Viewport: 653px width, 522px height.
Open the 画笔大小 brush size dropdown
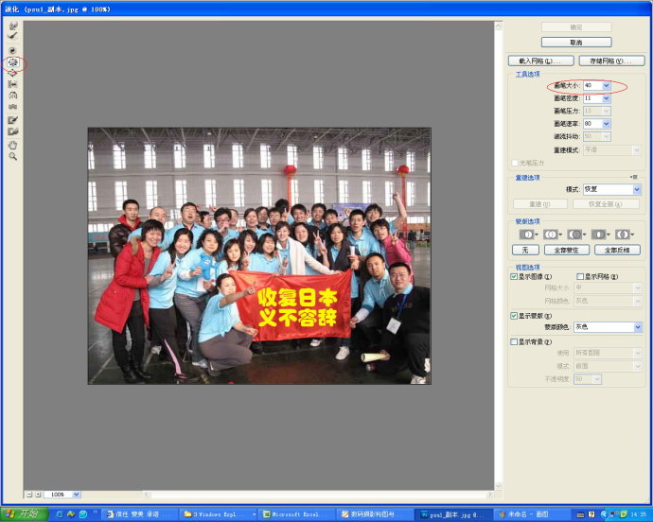point(607,86)
